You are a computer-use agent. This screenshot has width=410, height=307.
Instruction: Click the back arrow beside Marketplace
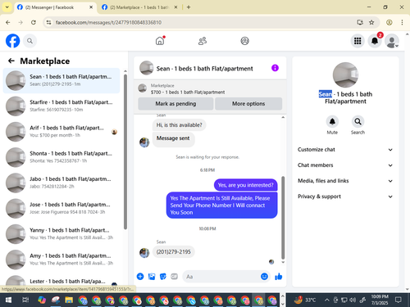pyautogui.click(x=11, y=61)
